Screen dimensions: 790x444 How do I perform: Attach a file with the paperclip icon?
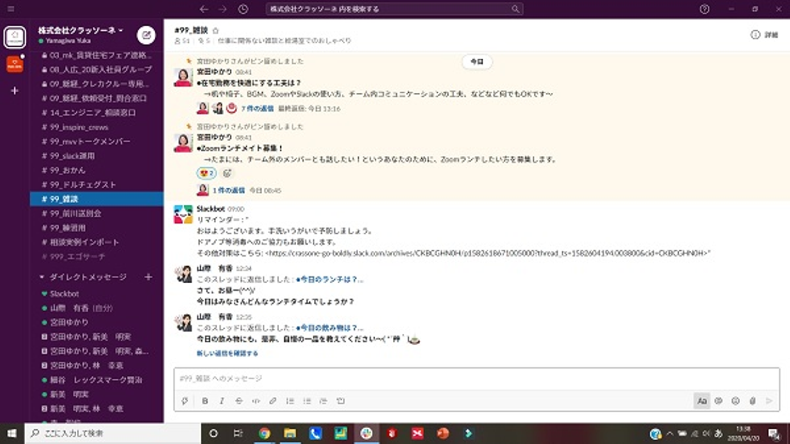point(753,401)
